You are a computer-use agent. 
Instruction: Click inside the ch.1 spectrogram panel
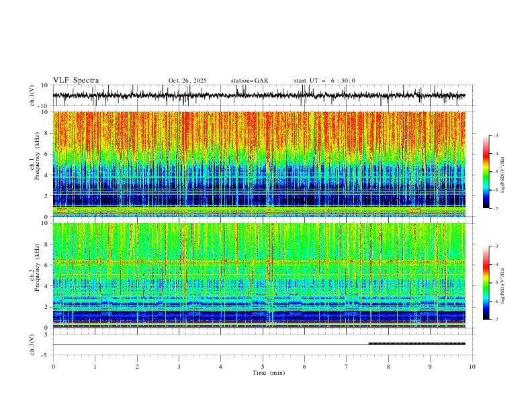[259, 164]
